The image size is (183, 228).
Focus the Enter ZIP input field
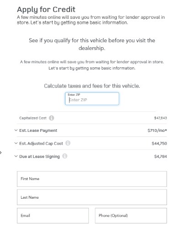(92, 98)
